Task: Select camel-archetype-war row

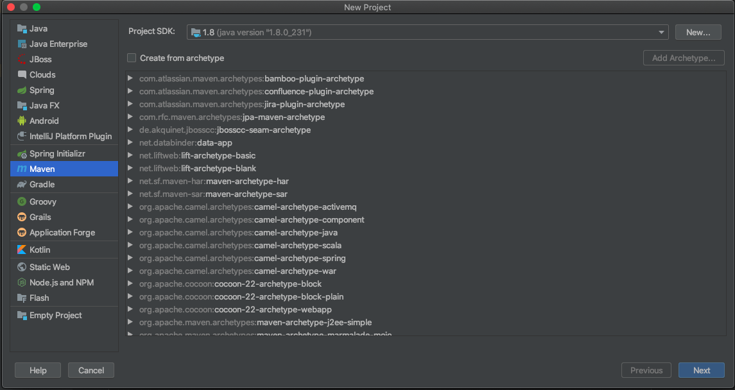Action: (x=426, y=271)
